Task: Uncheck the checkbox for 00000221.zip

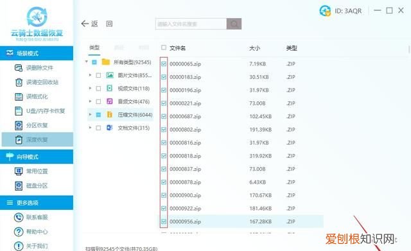Action: 164,103
